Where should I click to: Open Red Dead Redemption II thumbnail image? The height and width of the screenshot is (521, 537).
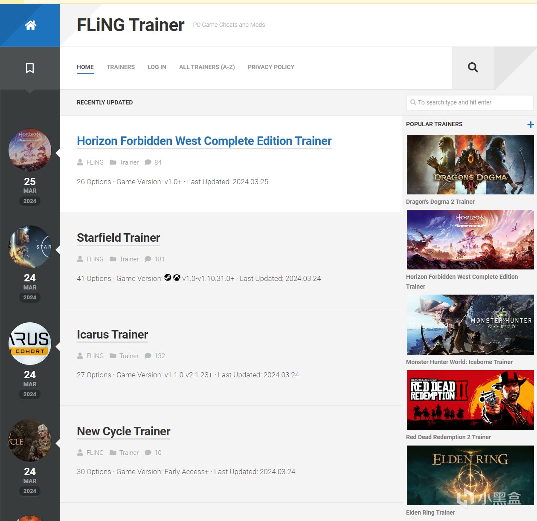470,400
